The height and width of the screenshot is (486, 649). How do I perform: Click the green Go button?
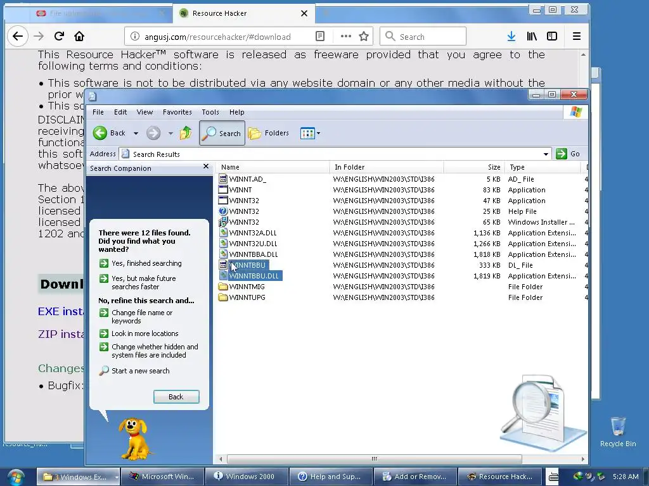(569, 154)
